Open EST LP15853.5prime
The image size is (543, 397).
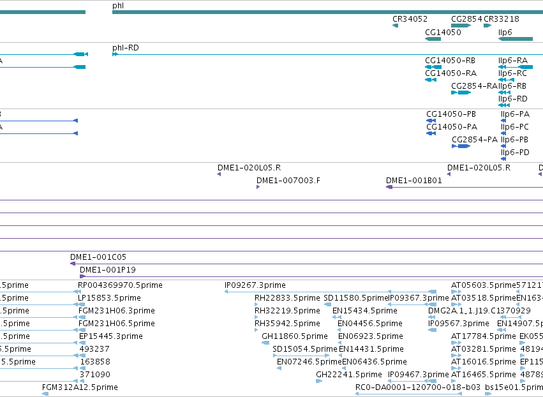point(110,298)
